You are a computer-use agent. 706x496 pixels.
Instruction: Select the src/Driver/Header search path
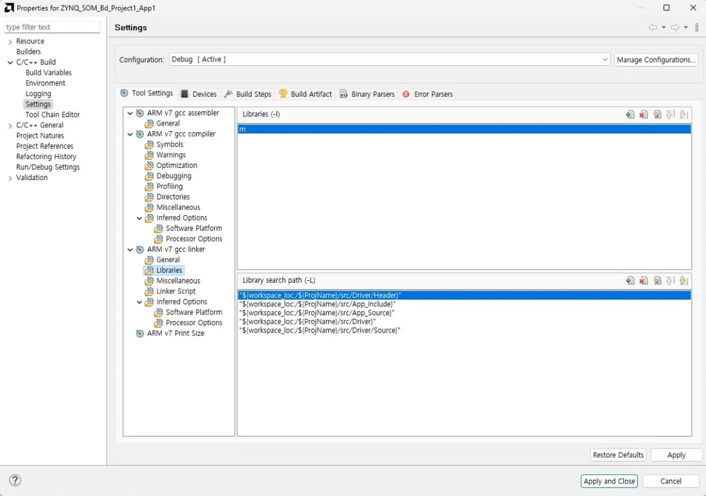(464, 296)
